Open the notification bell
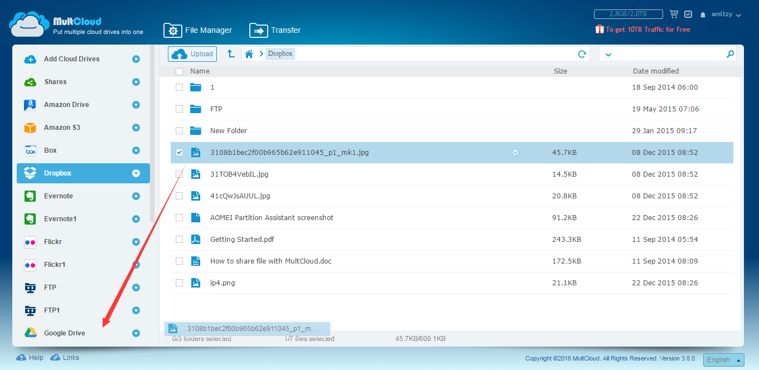This screenshot has width=759, height=370. tap(703, 15)
